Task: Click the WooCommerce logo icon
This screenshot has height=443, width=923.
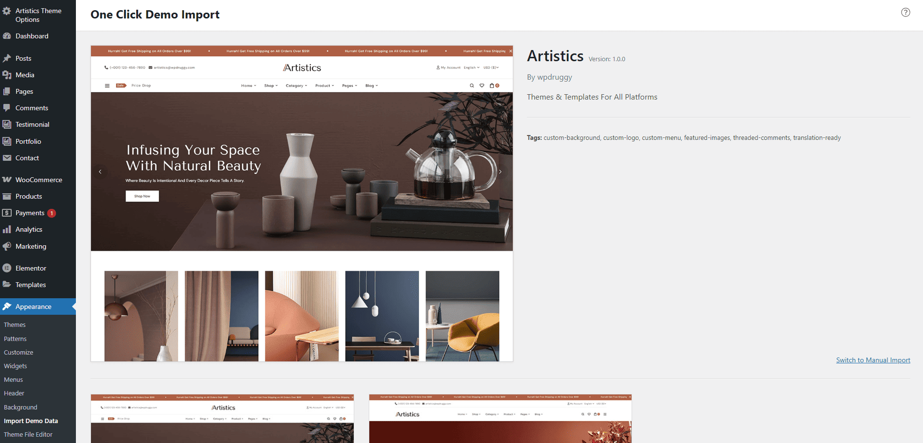Action: [7, 180]
